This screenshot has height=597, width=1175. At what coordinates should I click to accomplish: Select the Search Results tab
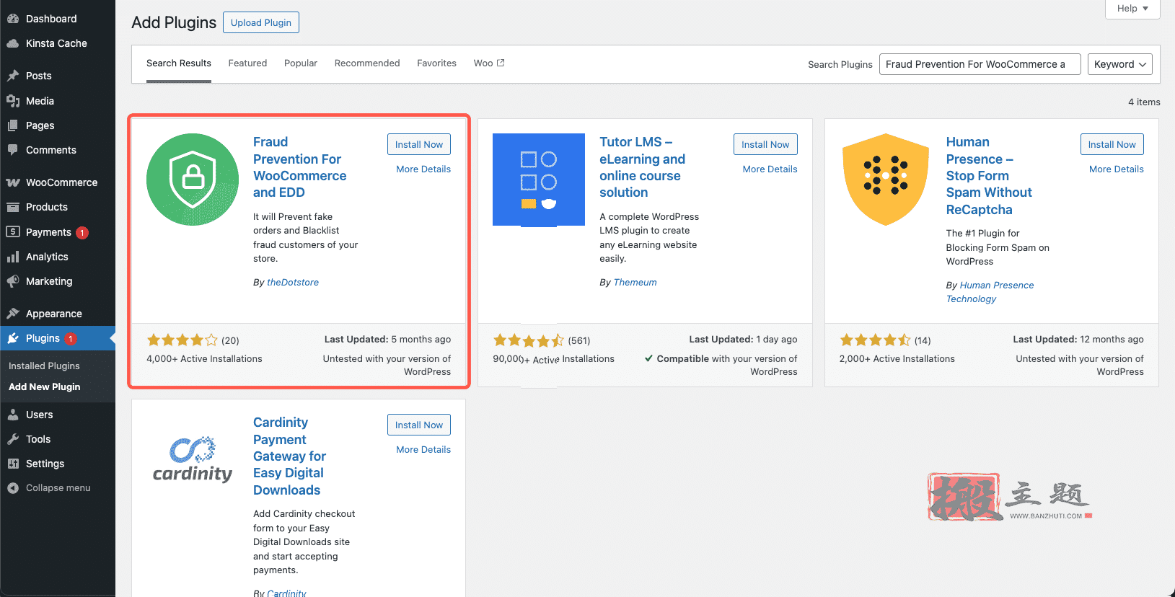click(x=179, y=63)
